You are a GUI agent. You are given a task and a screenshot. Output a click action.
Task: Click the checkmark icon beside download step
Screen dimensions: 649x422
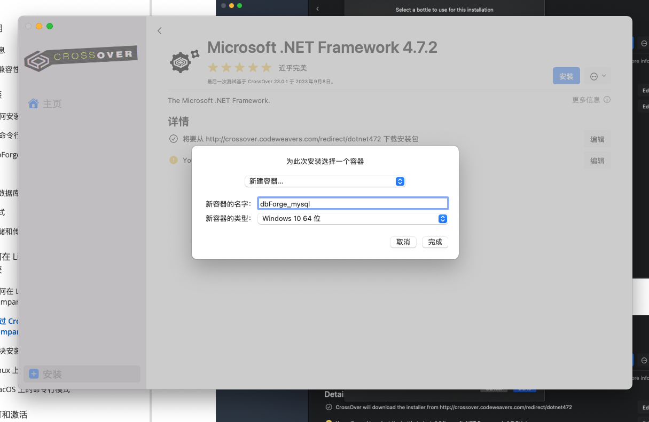click(174, 139)
